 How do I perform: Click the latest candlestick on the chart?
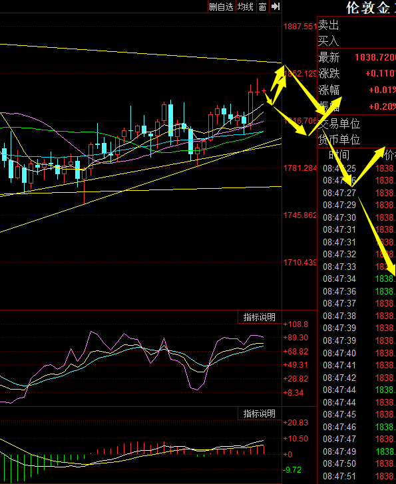tap(264, 90)
